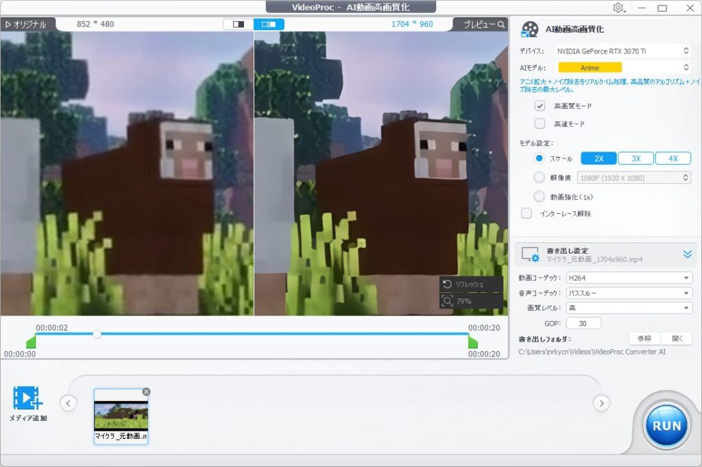Switch to side-by-side split view

269,24
